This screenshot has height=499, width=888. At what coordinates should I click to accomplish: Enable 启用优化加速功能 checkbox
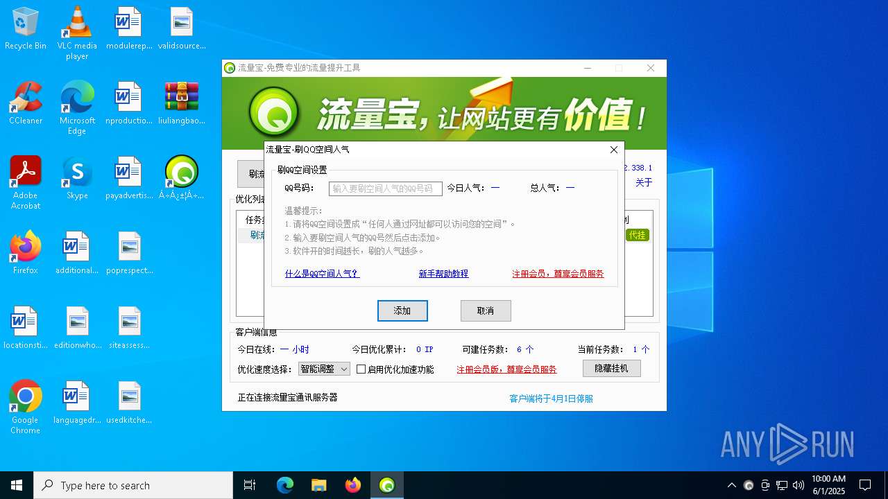[x=361, y=369]
